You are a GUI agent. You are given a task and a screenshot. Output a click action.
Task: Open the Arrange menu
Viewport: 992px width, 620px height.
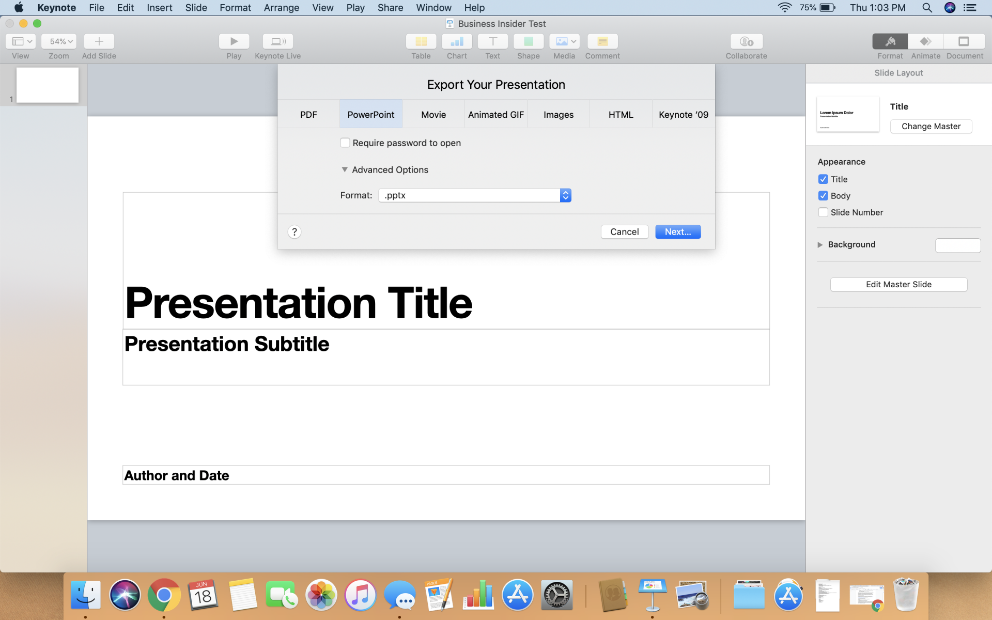click(x=281, y=8)
